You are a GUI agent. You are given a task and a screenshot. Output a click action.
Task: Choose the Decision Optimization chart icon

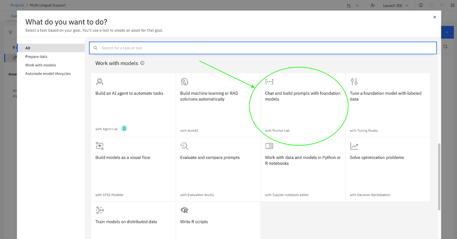click(x=354, y=146)
